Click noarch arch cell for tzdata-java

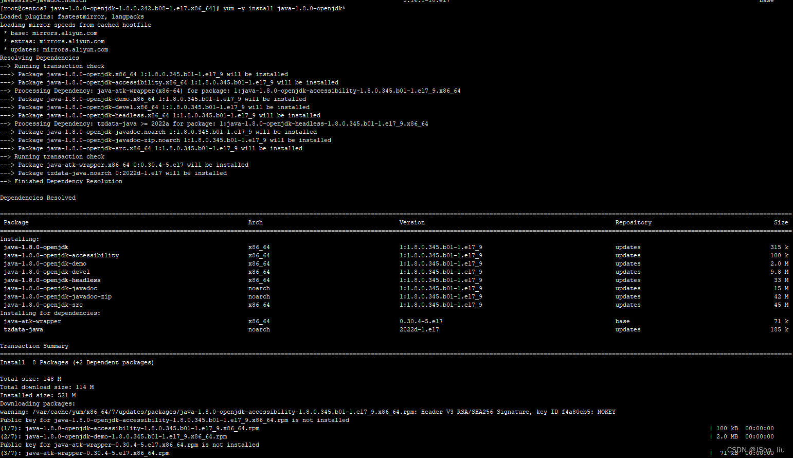point(259,330)
